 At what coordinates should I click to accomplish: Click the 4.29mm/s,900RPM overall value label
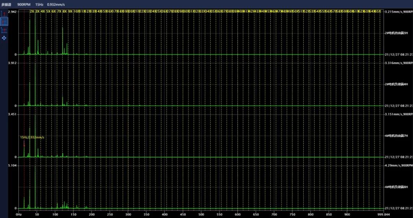pos(398,166)
